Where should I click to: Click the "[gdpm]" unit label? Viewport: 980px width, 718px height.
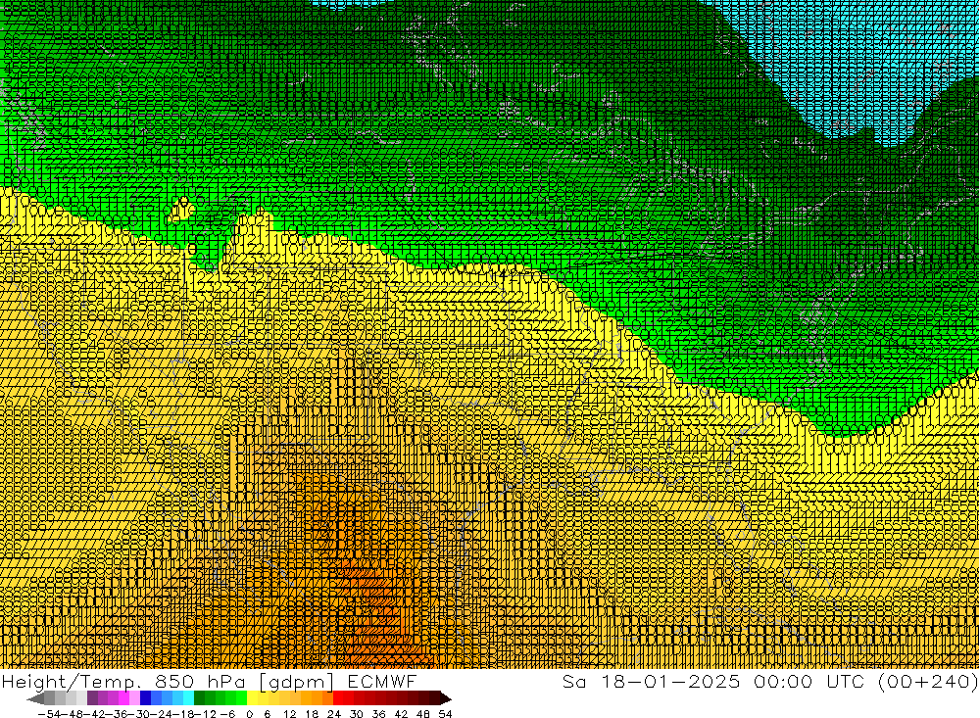point(296,683)
